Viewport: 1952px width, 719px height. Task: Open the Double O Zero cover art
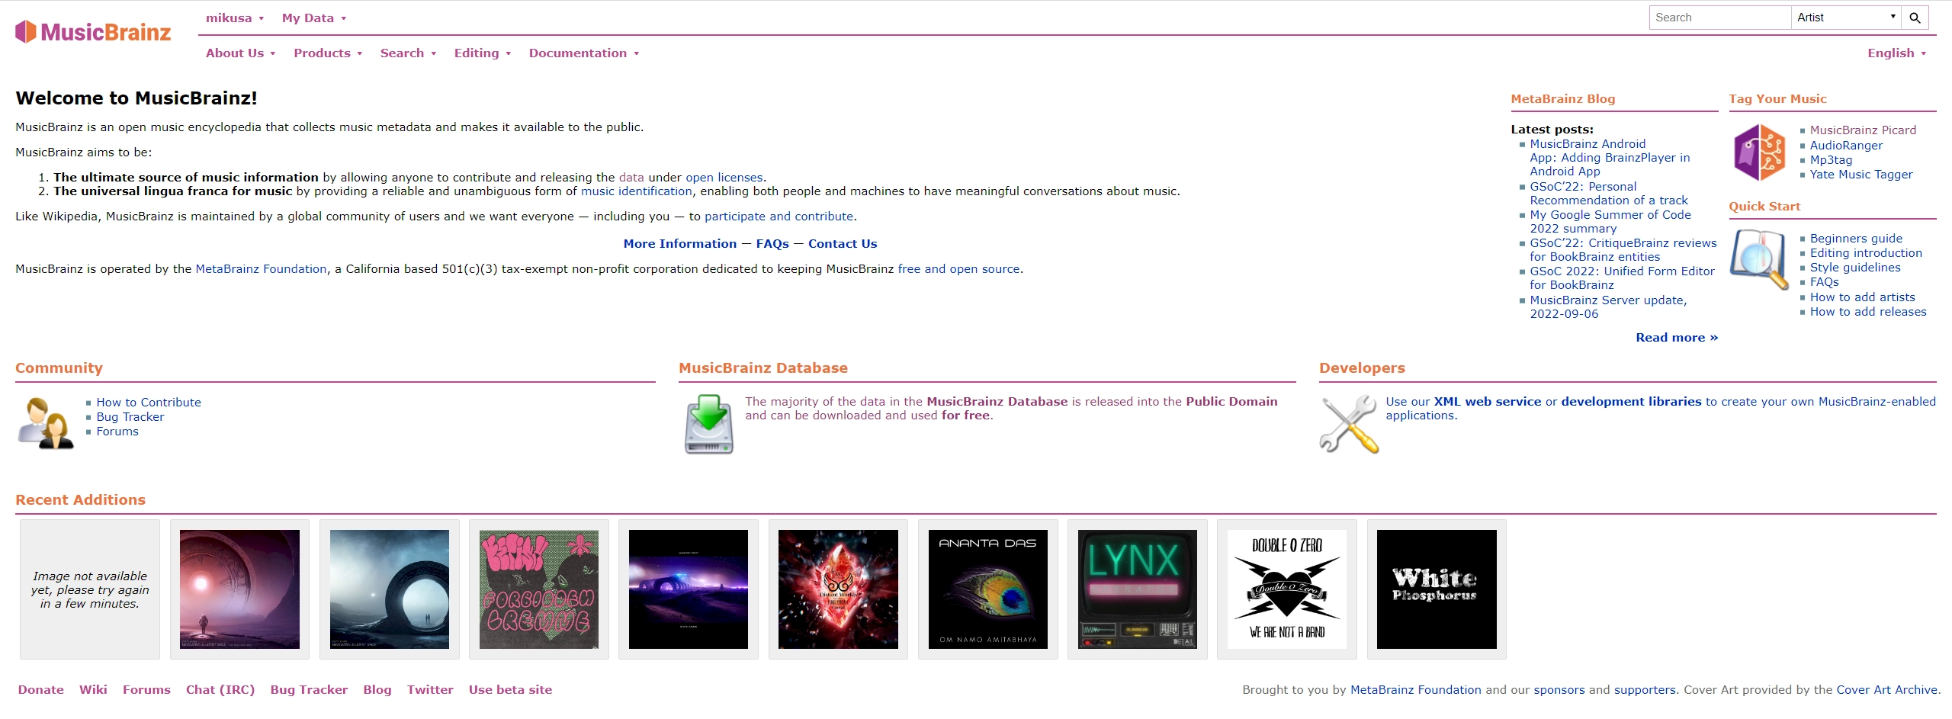(x=1287, y=589)
